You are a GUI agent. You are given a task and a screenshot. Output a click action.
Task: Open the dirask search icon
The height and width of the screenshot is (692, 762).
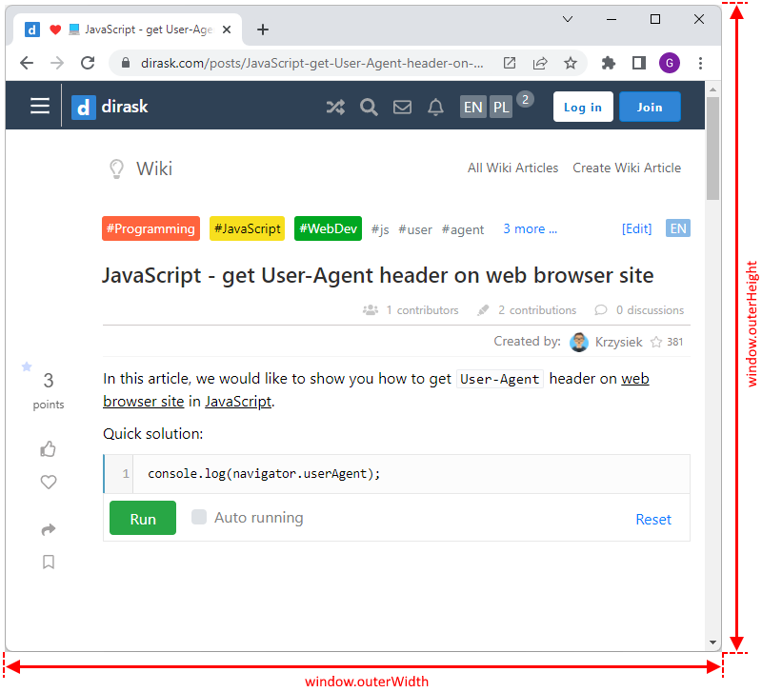[x=369, y=107]
